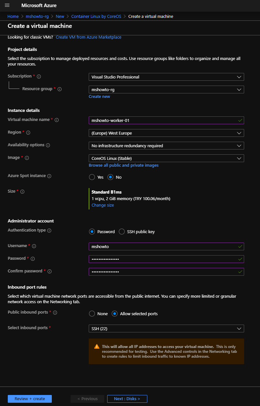260x406 pixels.
Task: Click the Availability options info icon
Action: [48, 145]
